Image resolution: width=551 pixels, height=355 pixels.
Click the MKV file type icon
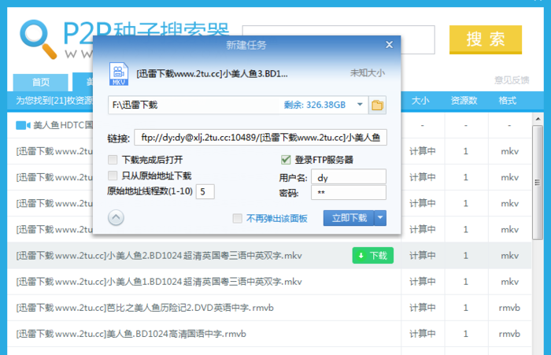point(119,74)
